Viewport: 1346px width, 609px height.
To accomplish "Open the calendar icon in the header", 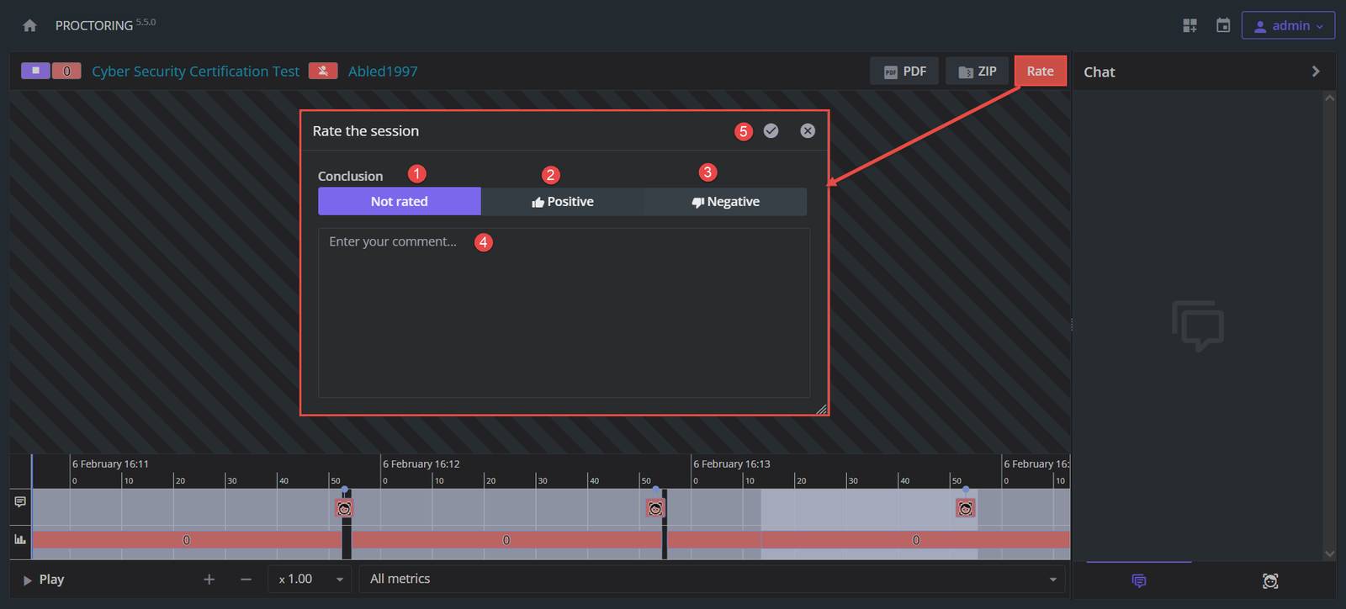I will coord(1223,26).
